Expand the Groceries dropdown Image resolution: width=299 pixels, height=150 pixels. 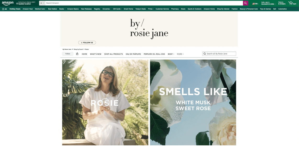pyautogui.click(x=107, y=9)
